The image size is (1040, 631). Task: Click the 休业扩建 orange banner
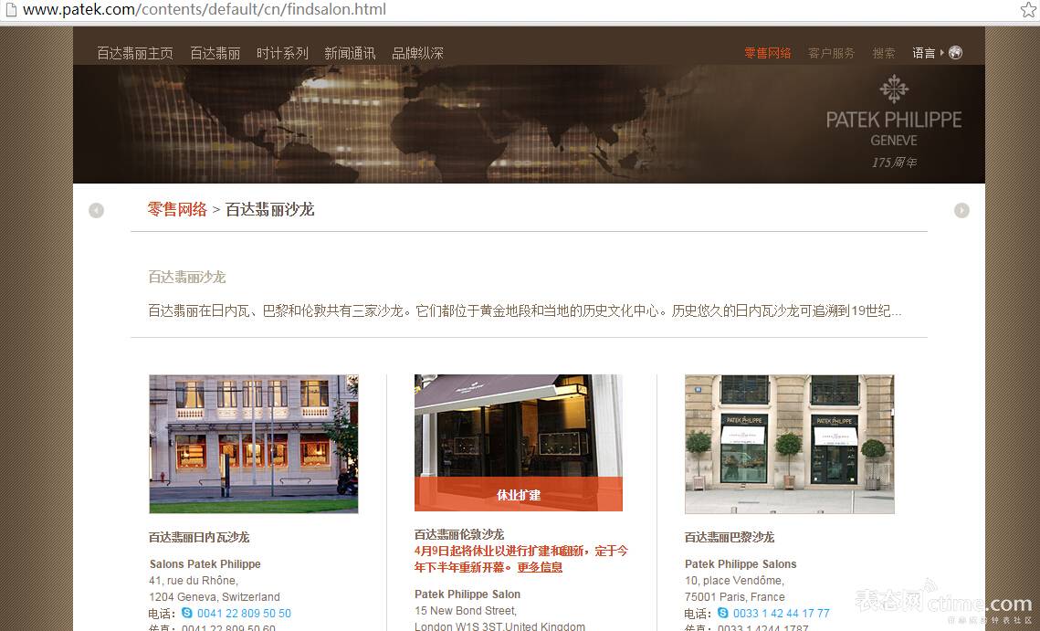519,494
